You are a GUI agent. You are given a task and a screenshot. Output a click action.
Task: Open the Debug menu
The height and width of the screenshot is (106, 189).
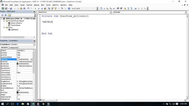click(37, 5)
